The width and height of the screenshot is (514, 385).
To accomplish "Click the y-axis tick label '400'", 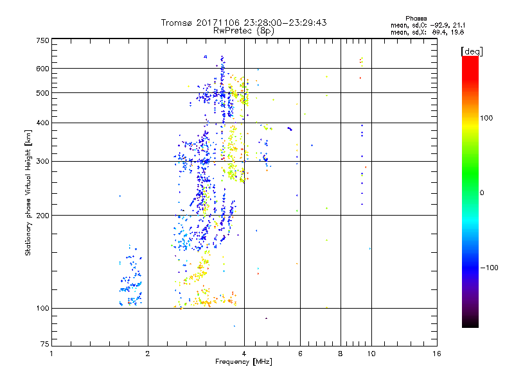I will tap(42, 123).
